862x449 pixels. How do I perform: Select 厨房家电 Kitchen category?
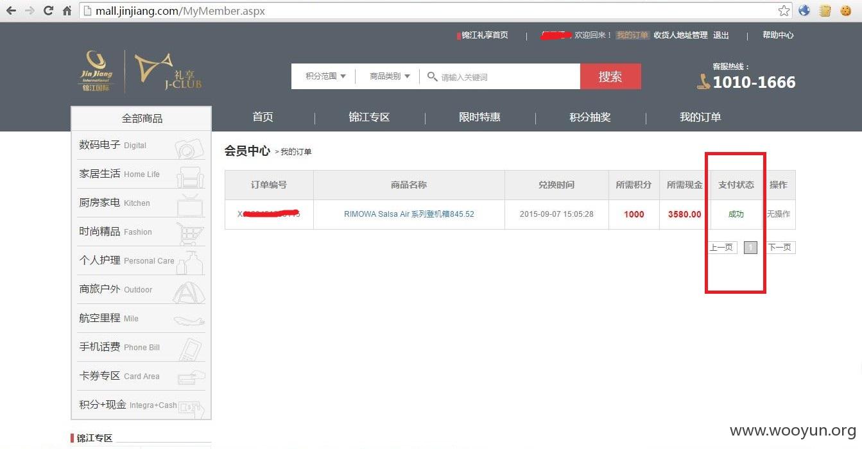pos(142,203)
